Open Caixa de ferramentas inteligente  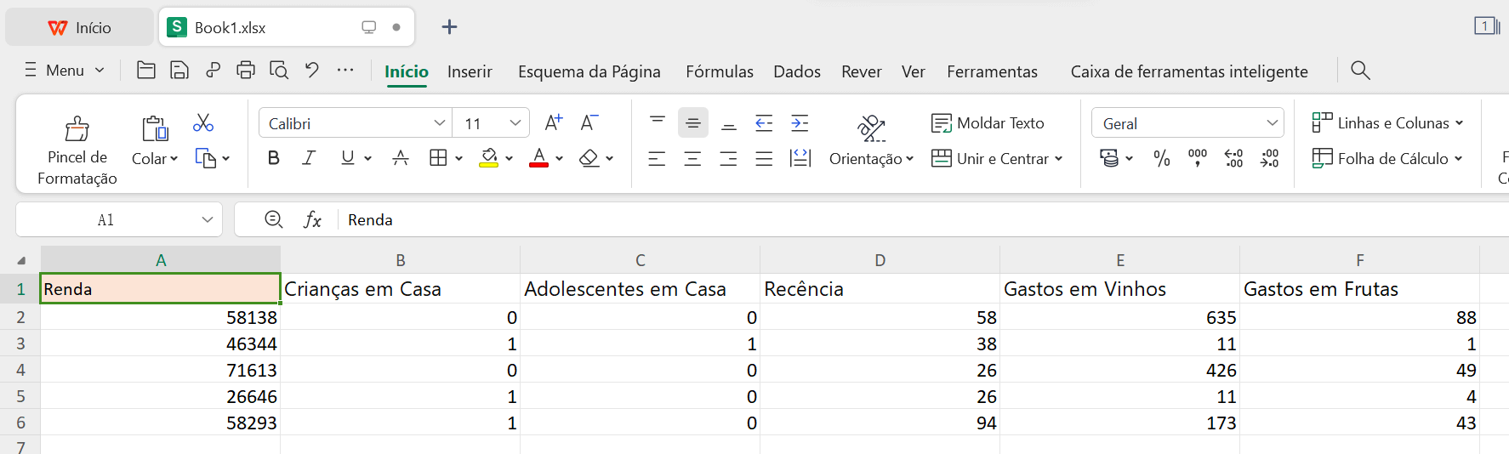click(1189, 71)
